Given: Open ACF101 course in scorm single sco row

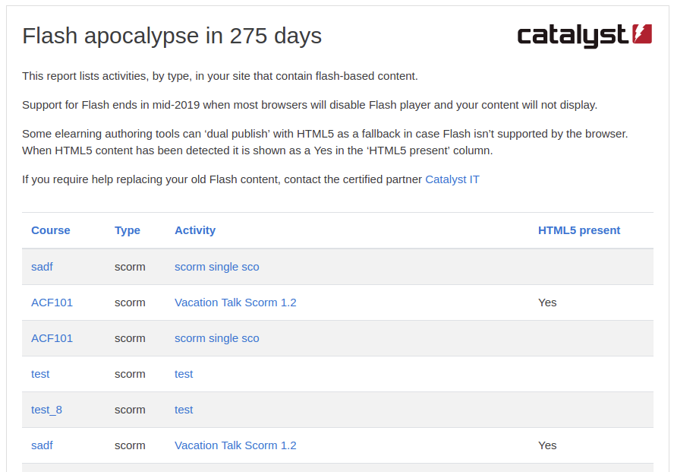Looking at the screenshot, I should point(52,338).
